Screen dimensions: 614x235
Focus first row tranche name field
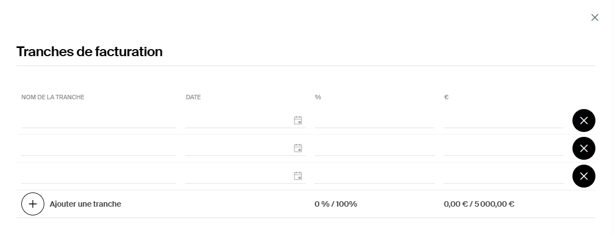point(99,120)
